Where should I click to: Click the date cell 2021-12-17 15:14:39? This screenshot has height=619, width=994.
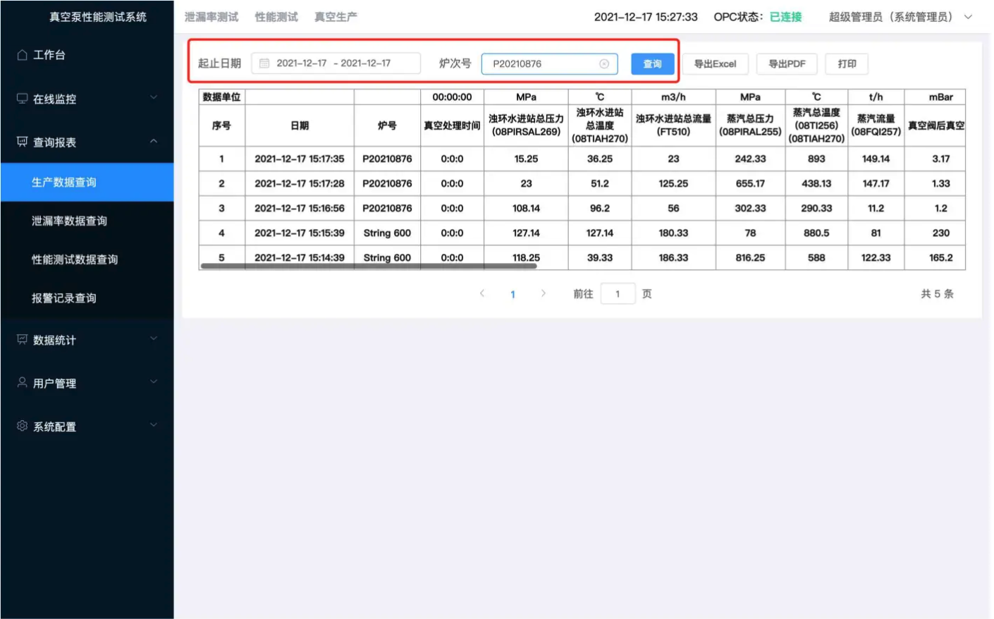pos(300,257)
